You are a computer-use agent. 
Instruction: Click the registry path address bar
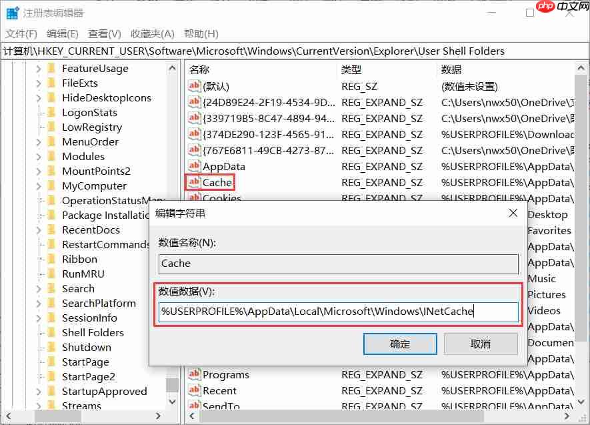coord(200,50)
